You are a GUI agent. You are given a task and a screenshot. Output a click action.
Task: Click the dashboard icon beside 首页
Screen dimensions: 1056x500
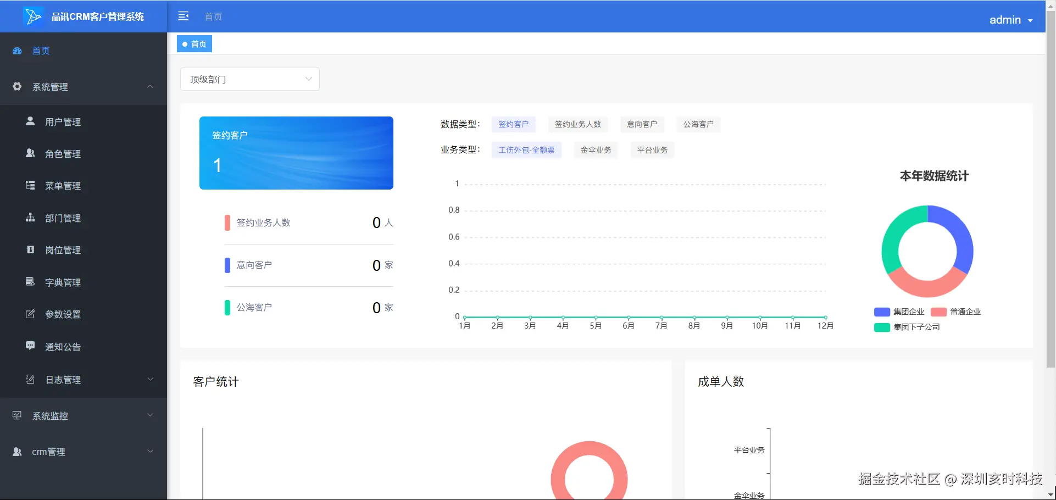17,51
